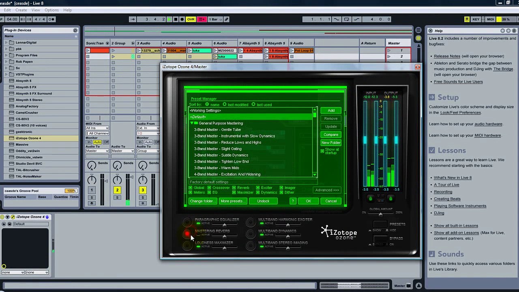
Task: Switch to Arrangement view selector
Action: point(418,30)
